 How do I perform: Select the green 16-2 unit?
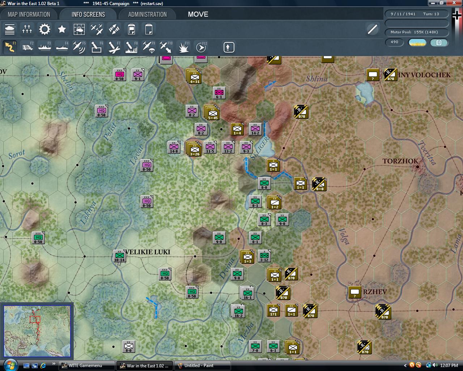coord(239,312)
